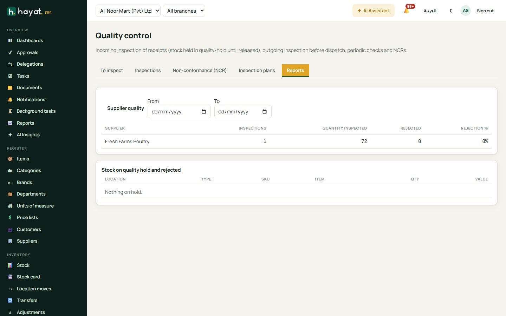
Task: Click the Price lists dollar icon
Action: pyautogui.click(x=10, y=218)
